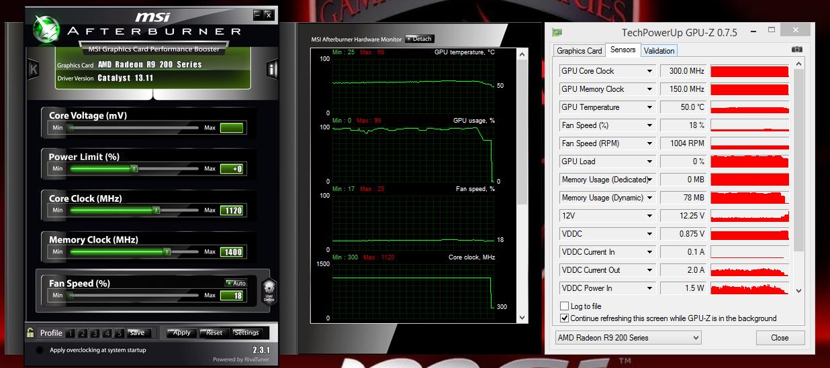Open the Validation tab in GPU-Z
Screen dimensions: 830x368
[x=659, y=51]
